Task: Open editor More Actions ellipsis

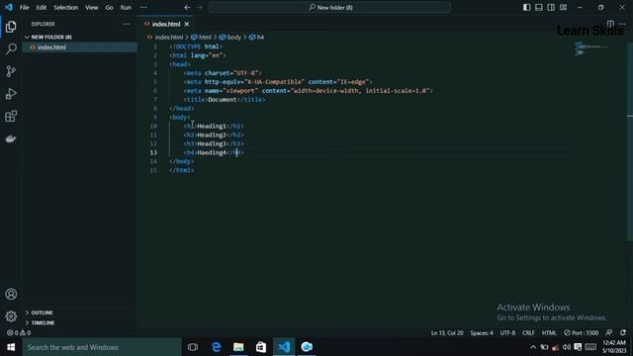Action: (622, 24)
